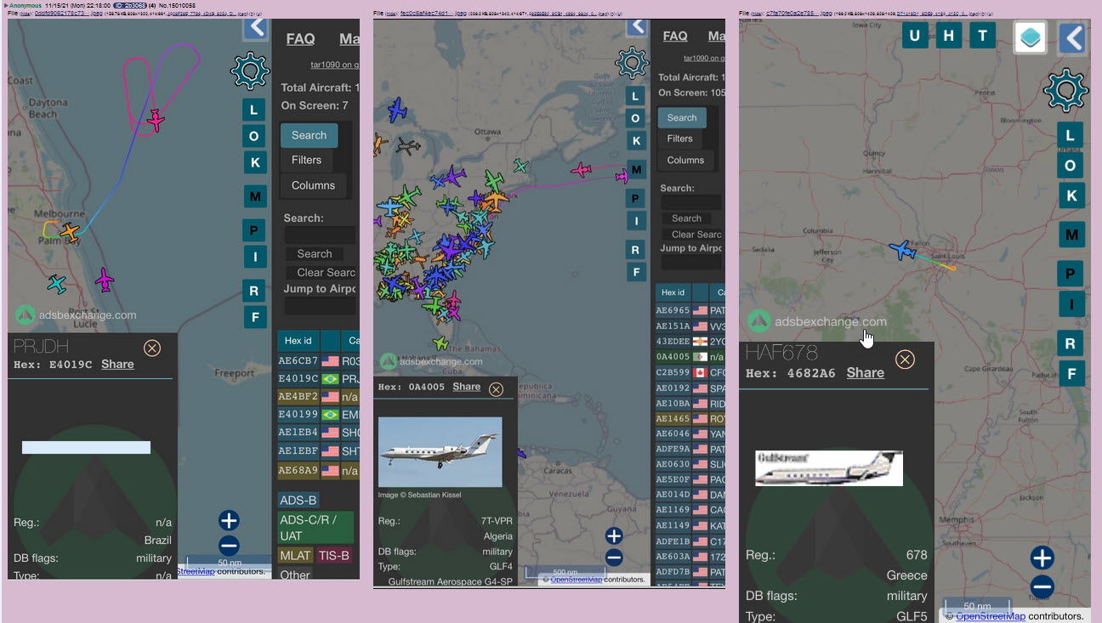Open map settings gear in middle screenshot
1102x623 pixels.
click(x=632, y=62)
